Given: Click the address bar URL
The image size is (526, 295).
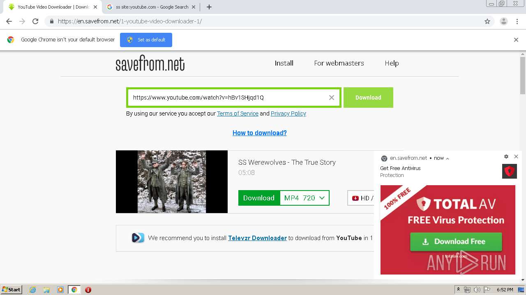Looking at the screenshot, I should pyautogui.click(x=130, y=21).
